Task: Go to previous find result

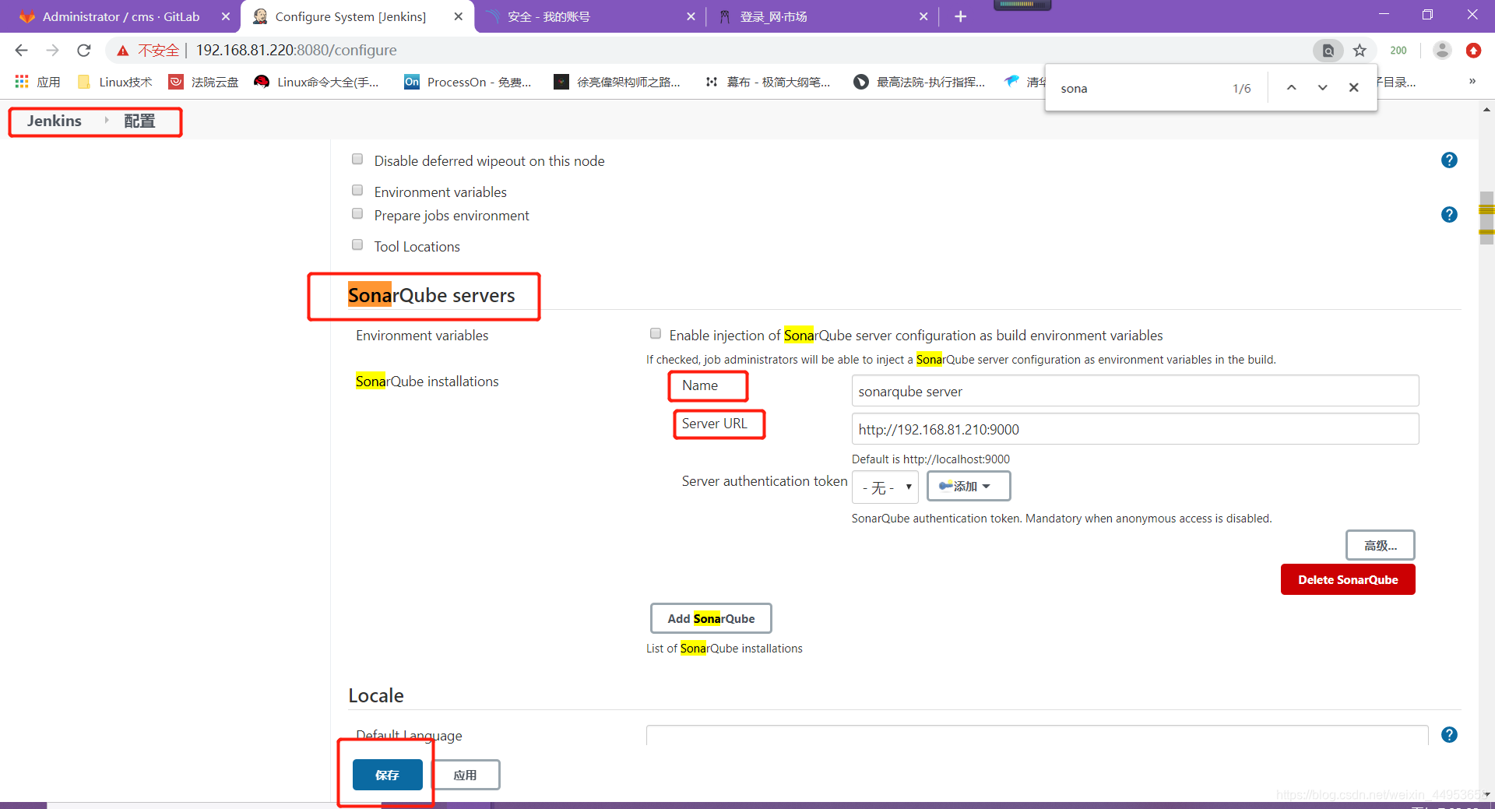Action: coord(1291,88)
